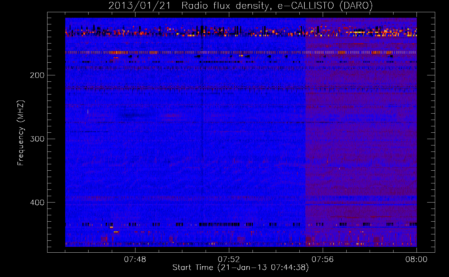449x277 pixels.
Task: Click the 400 frequency tick label
Action: click(37, 202)
